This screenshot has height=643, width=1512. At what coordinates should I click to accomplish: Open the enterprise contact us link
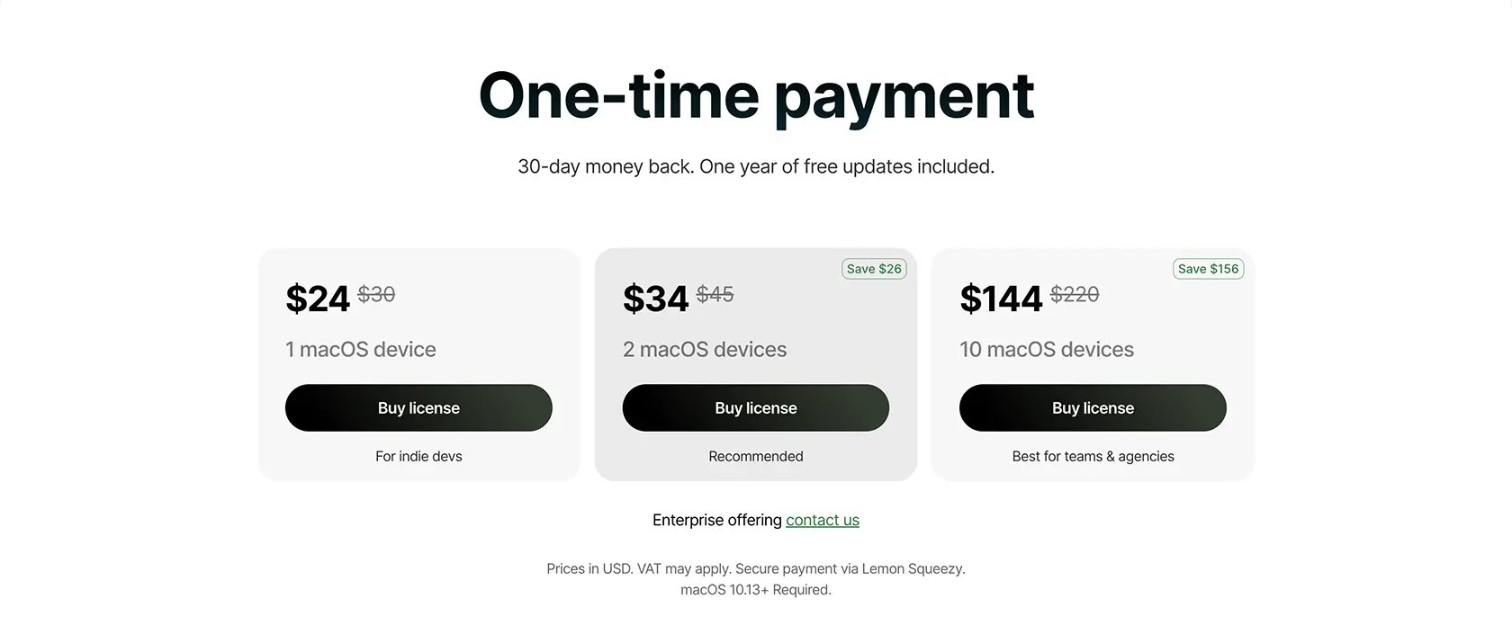[x=823, y=520]
